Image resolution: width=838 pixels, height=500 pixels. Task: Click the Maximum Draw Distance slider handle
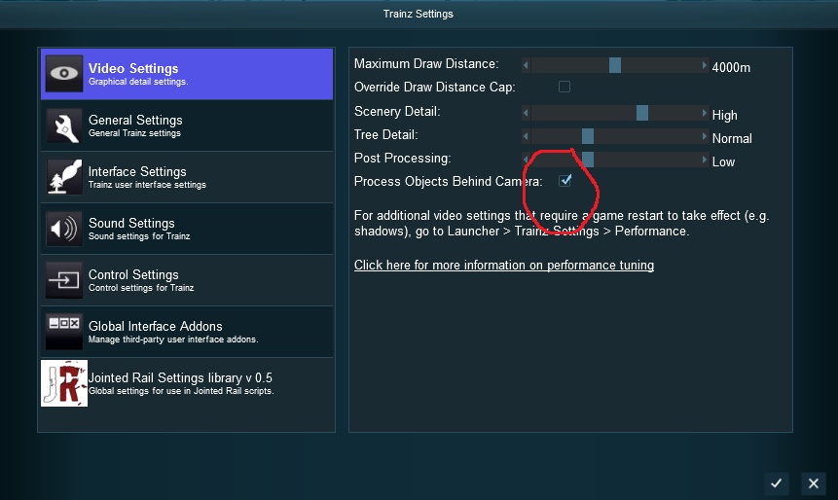[615, 66]
